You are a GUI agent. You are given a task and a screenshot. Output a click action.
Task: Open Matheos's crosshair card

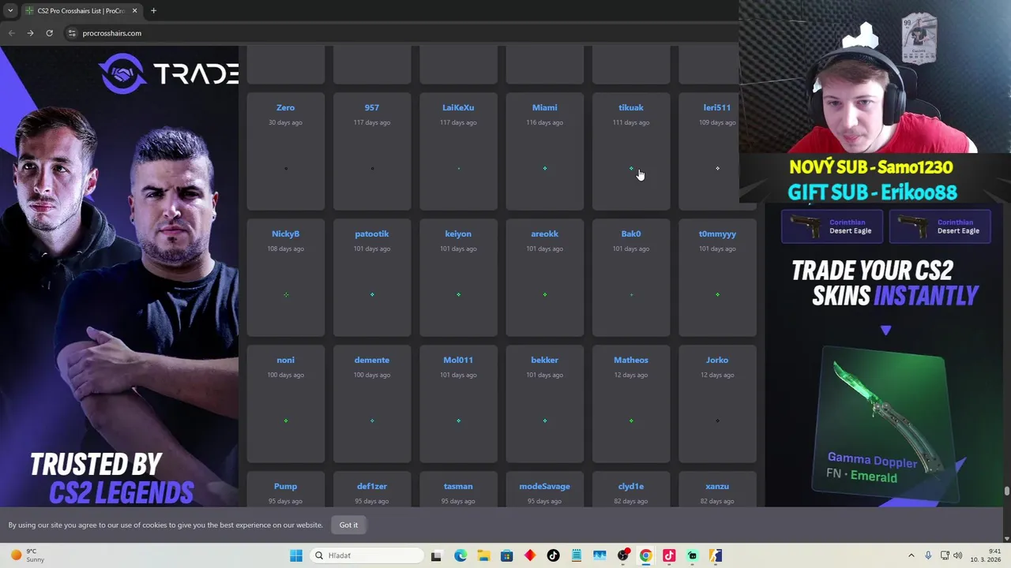point(631,405)
